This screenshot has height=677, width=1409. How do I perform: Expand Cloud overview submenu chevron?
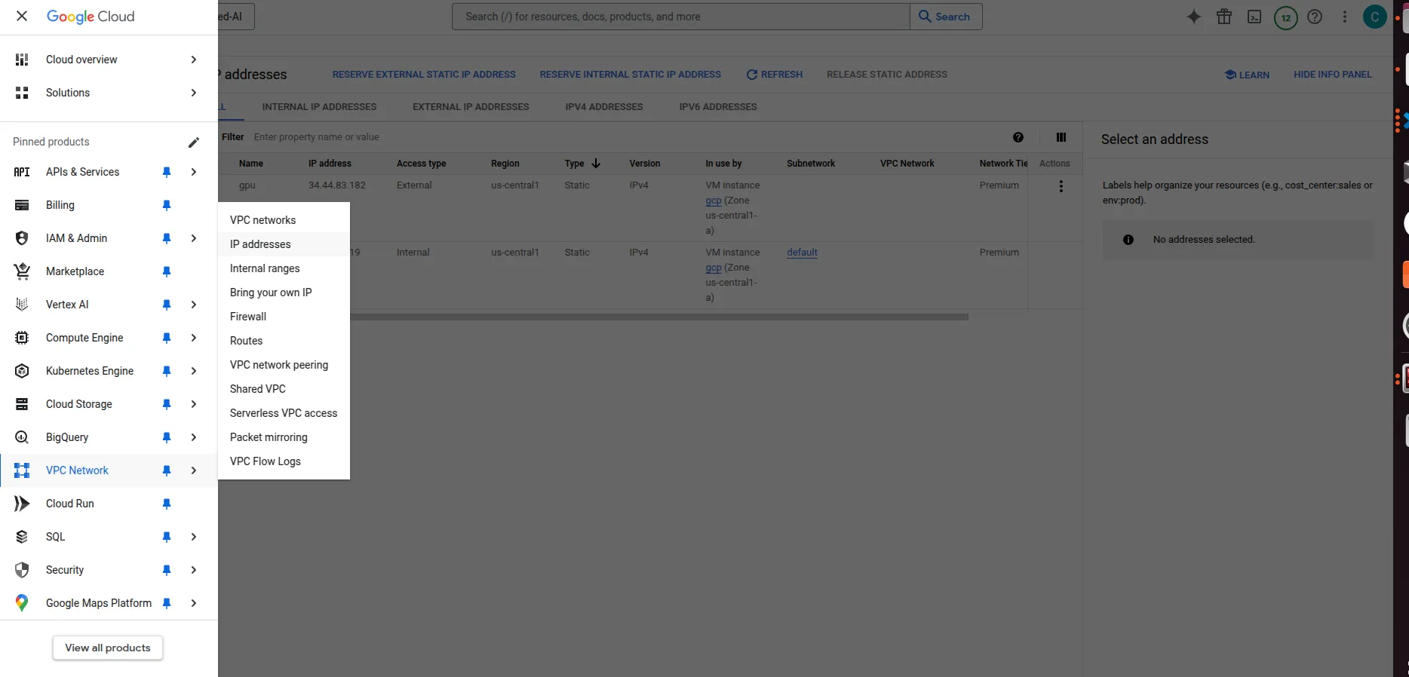194,60
